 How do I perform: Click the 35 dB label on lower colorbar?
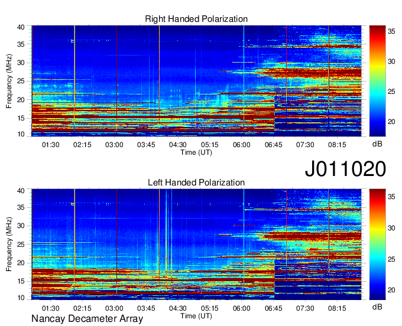point(391,197)
